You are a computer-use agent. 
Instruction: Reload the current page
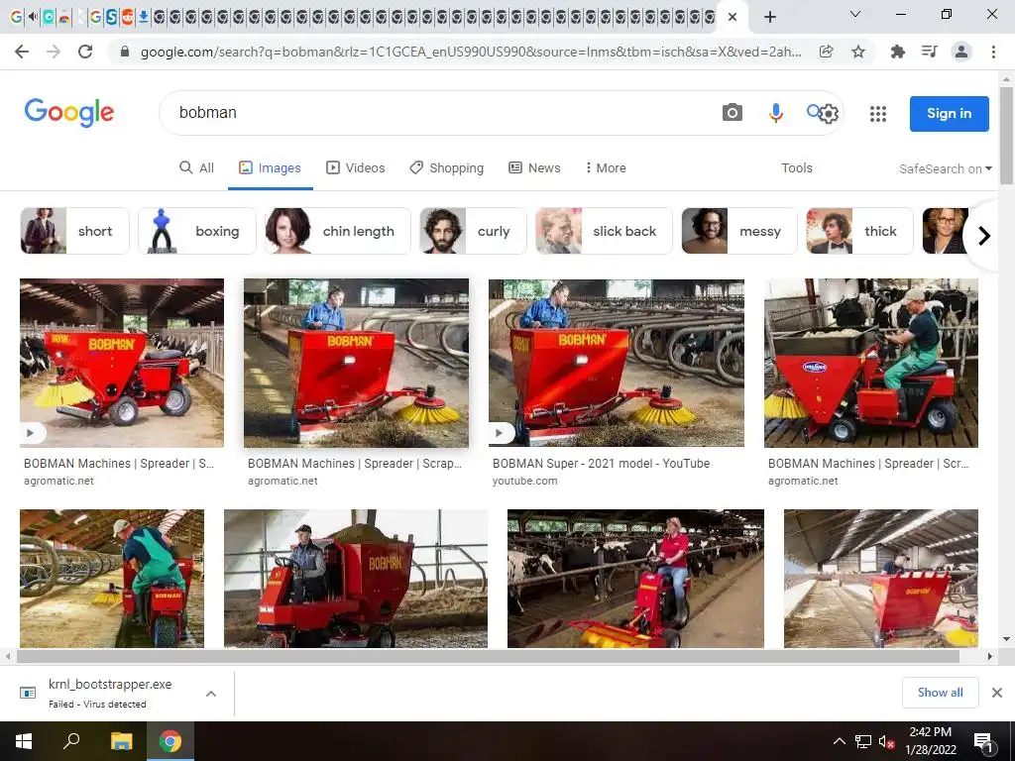[85, 52]
